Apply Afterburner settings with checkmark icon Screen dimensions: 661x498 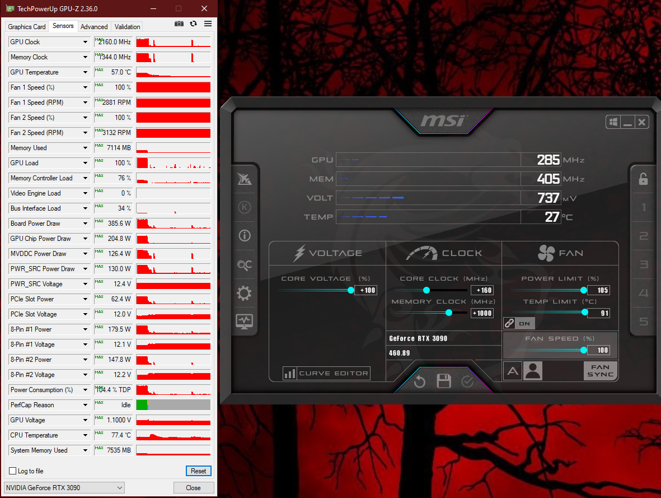pyautogui.click(x=467, y=381)
